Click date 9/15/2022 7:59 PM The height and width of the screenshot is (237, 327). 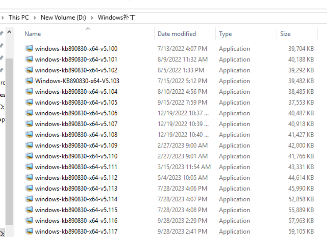point(183,103)
